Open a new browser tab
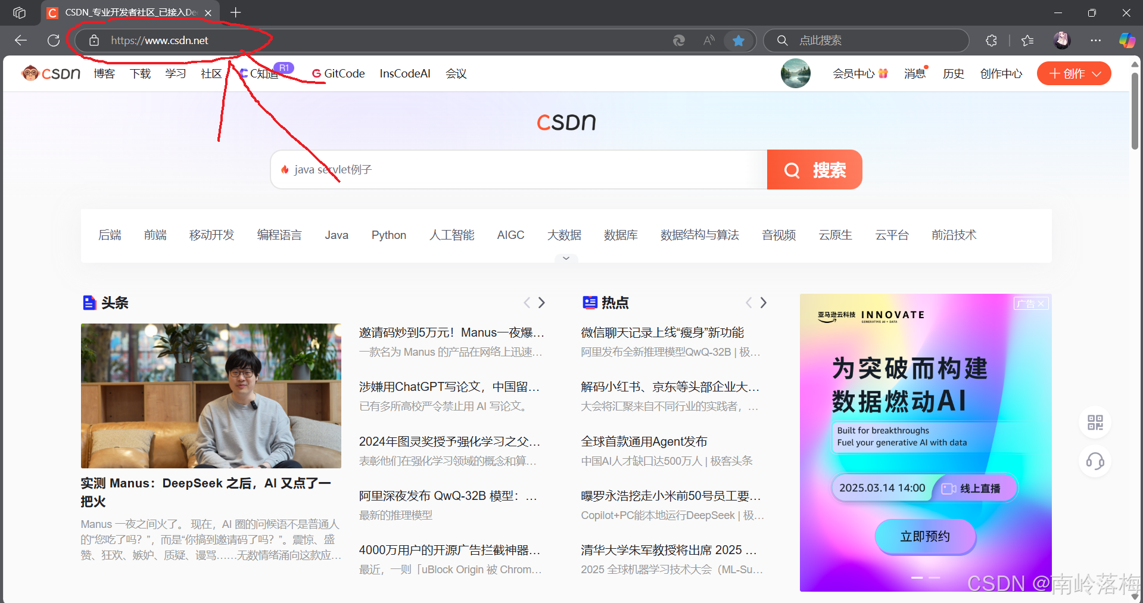The height and width of the screenshot is (603, 1143). 236,13
